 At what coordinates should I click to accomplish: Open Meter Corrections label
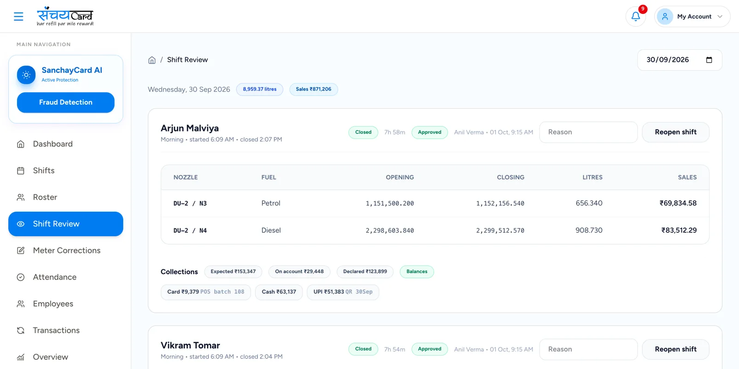(x=67, y=250)
